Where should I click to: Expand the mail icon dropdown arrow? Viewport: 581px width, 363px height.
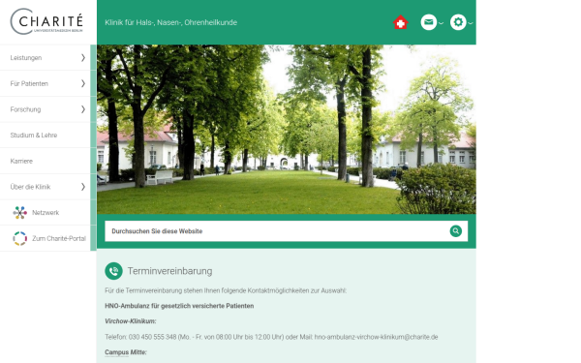[441, 23]
